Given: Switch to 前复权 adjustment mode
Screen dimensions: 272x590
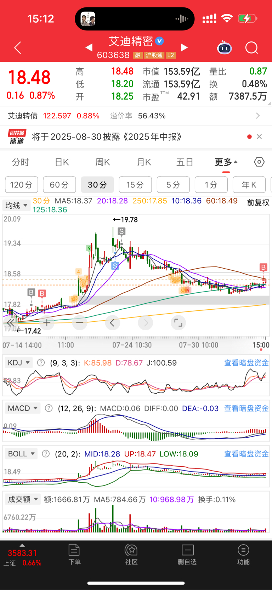Looking at the screenshot, I should click(258, 202).
